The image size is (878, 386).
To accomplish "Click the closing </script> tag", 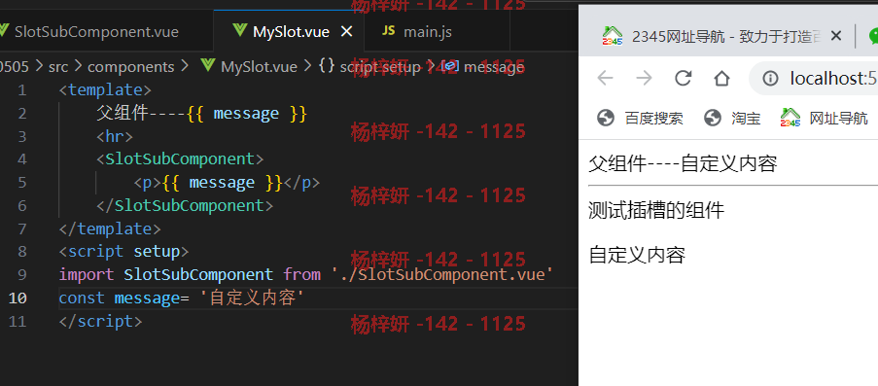I will pyautogui.click(x=100, y=321).
